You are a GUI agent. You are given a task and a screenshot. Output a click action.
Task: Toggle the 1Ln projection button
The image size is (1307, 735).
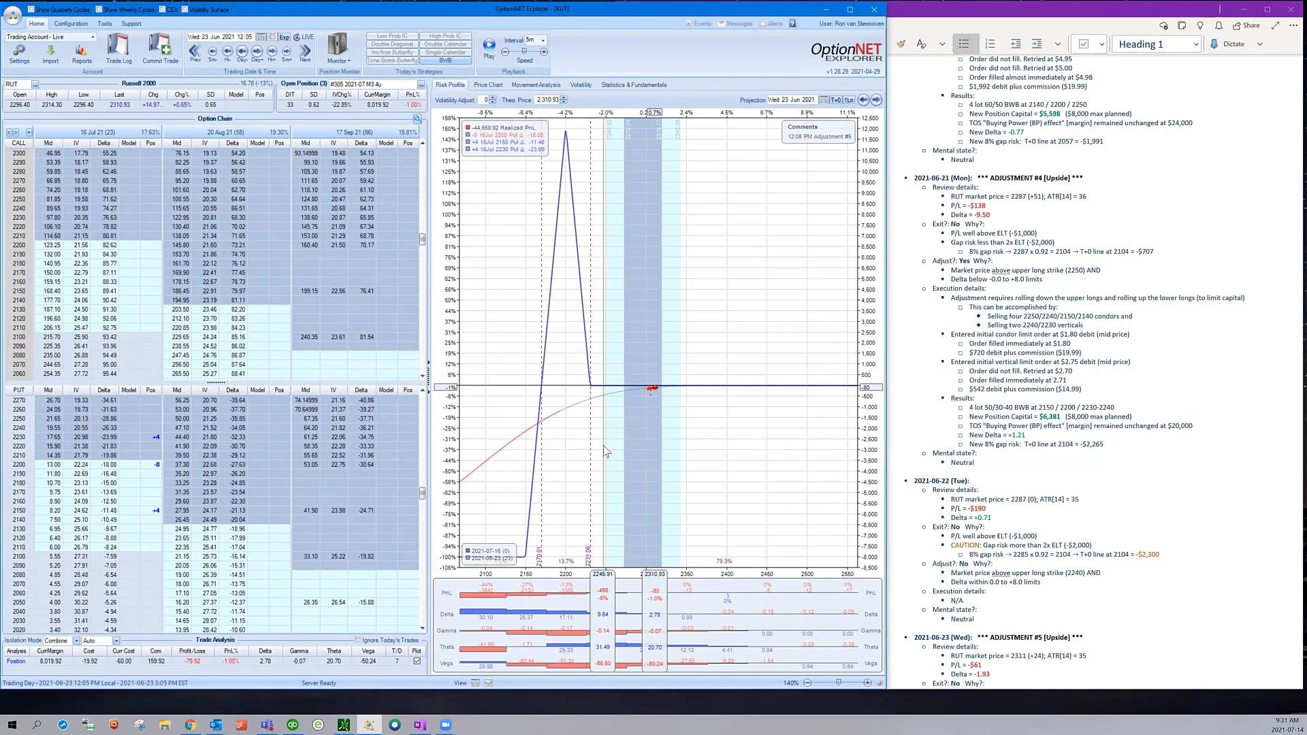[x=849, y=100]
